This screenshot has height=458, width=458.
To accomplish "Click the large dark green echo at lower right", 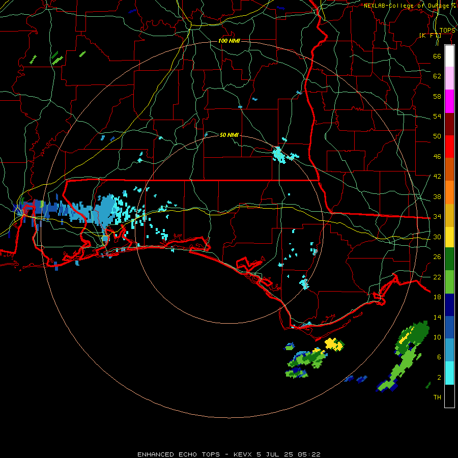I will pyautogui.click(x=413, y=336).
